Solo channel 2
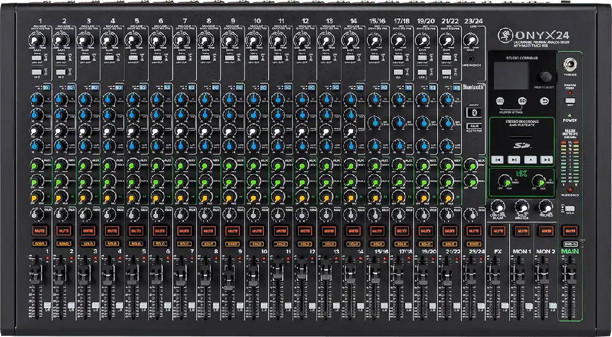The image size is (612, 337). click(63, 244)
